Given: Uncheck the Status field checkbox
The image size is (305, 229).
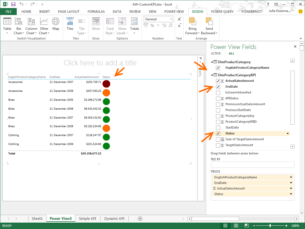Looking at the screenshot, I should click(x=218, y=134).
